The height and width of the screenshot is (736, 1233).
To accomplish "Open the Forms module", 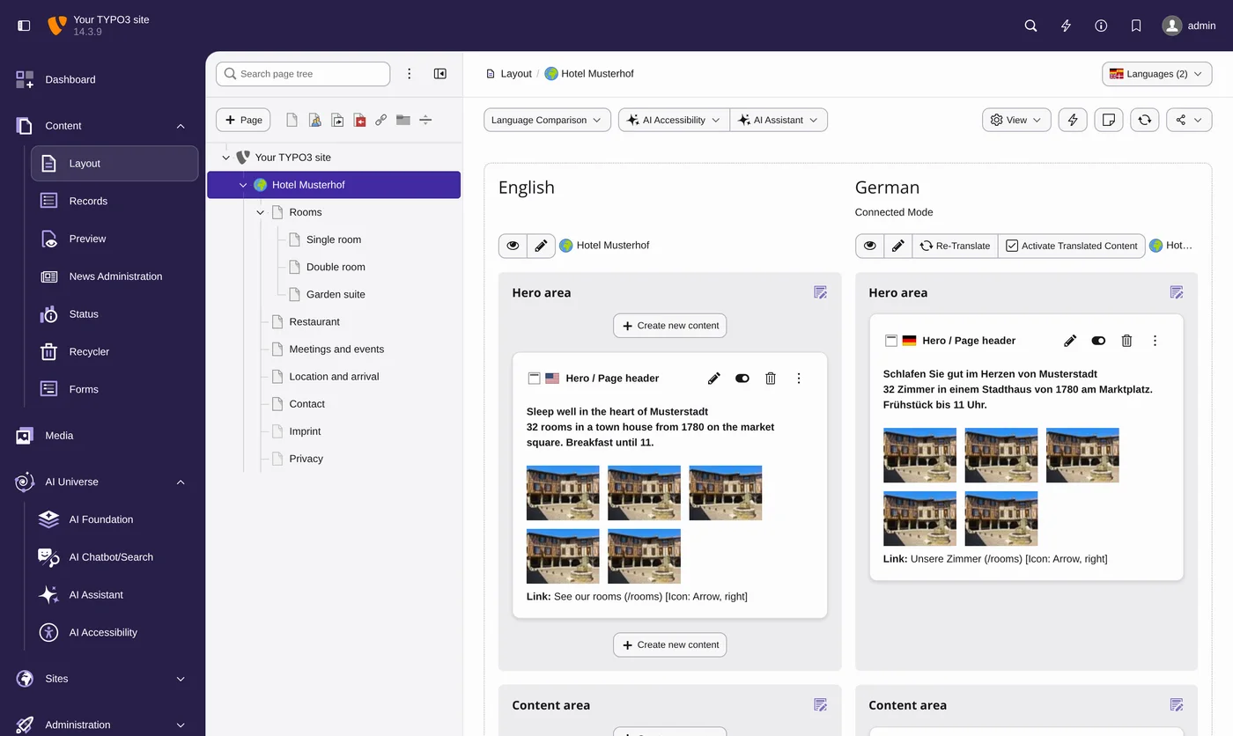I will tap(114, 389).
